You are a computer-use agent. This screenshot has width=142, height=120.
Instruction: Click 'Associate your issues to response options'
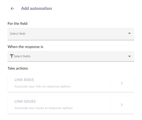tap(44, 108)
